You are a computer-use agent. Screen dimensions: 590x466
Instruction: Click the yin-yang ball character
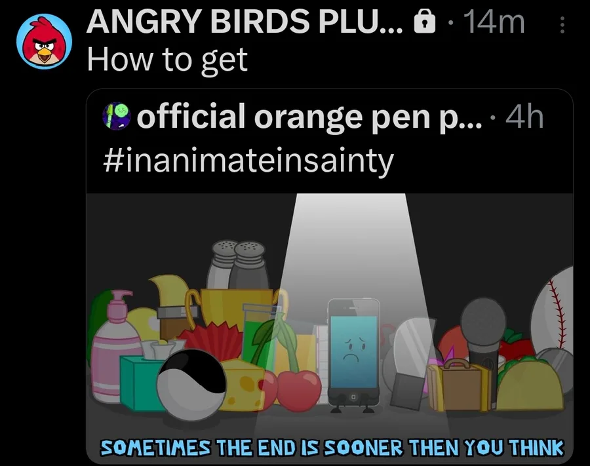(191, 384)
